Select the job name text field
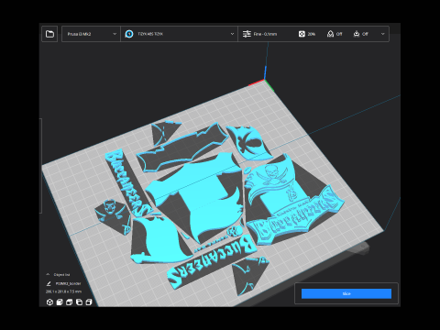440x330 pixels. pyautogui.click(x=68, y=283)
